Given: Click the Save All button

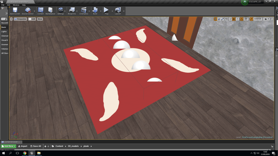Looking at the screenshot, I should click(x=36, y=146).
